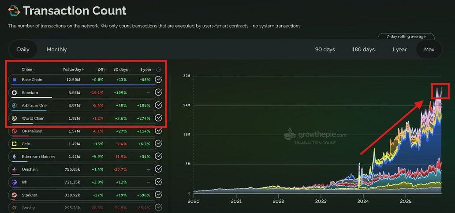Choose the 1 year timeframe

tap(399, 49)
